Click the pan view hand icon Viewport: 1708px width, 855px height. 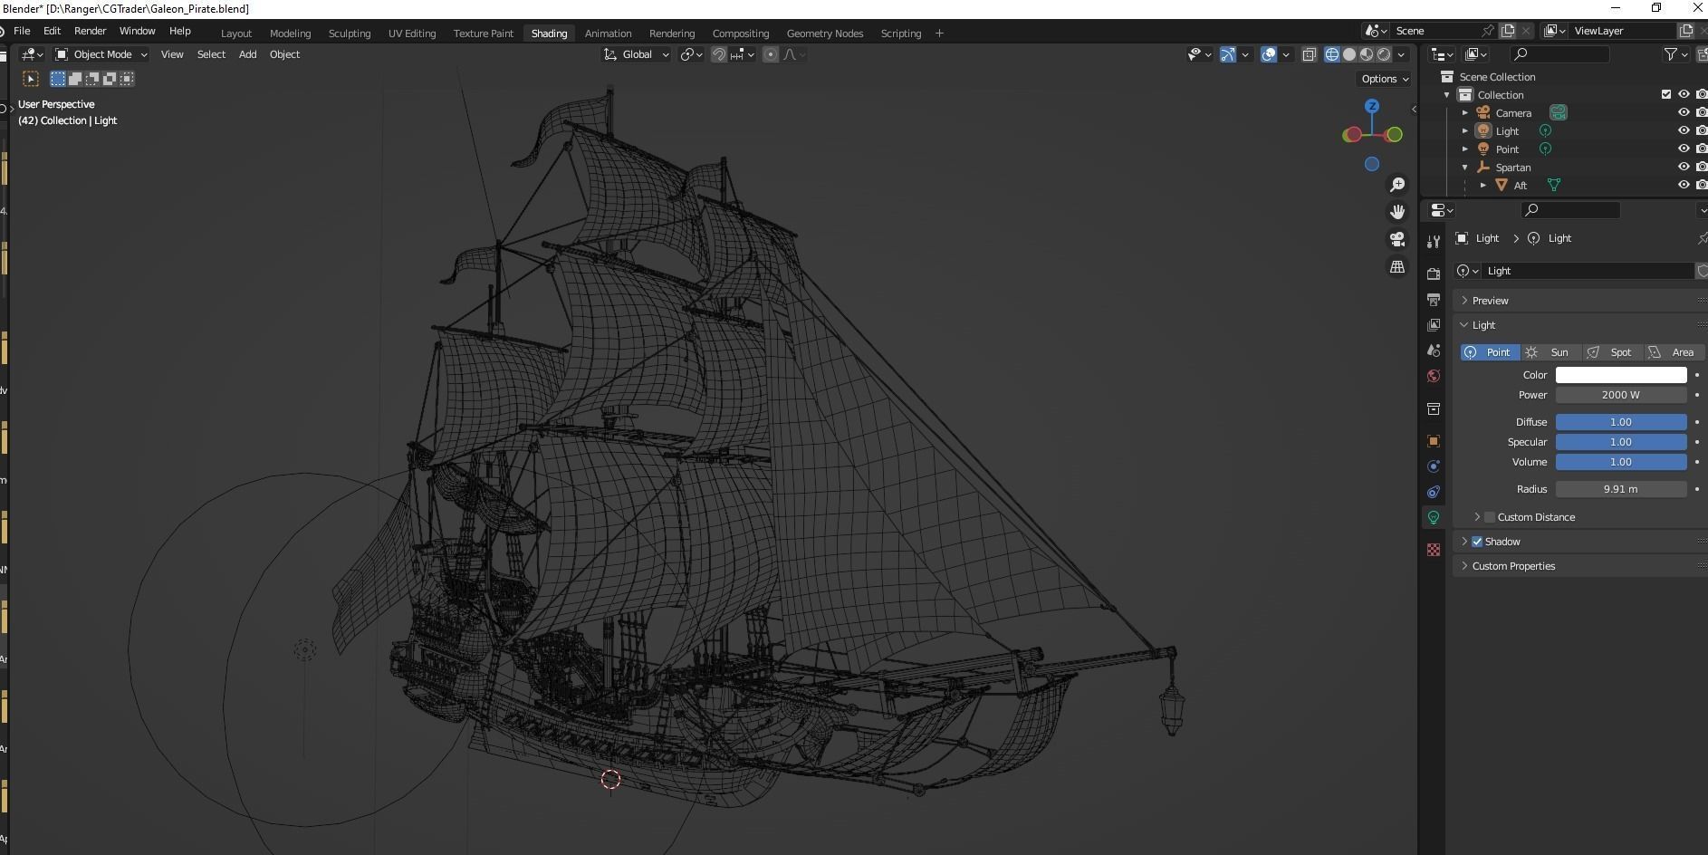pyautogui.click(x=1397, y=212)
